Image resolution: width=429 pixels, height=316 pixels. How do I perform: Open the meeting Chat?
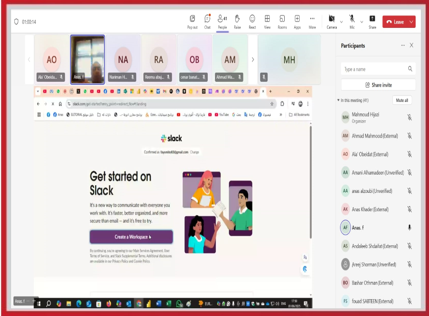tap(207, 22)
